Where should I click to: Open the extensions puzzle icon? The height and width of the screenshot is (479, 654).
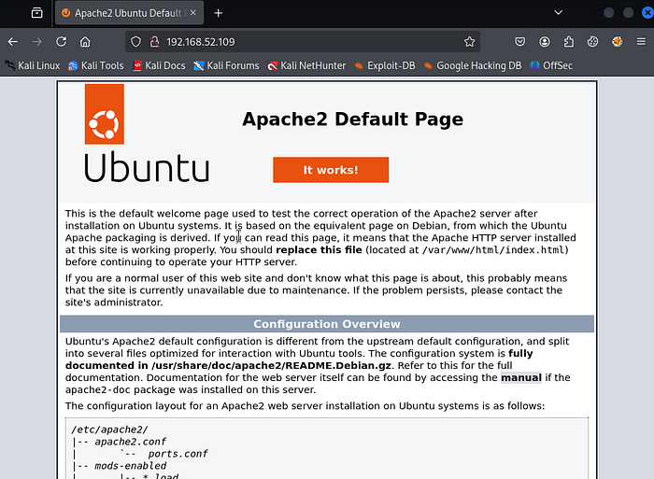coord(568,42)
